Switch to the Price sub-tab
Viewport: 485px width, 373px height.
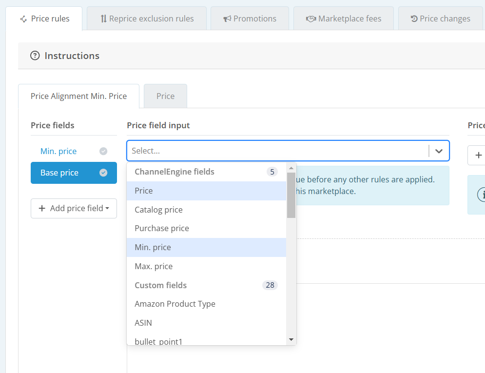[165, 96]
